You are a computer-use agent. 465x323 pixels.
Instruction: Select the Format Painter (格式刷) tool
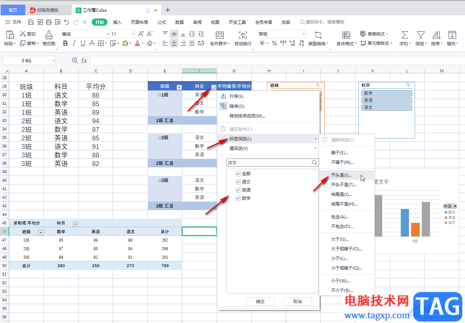point(49,38)
